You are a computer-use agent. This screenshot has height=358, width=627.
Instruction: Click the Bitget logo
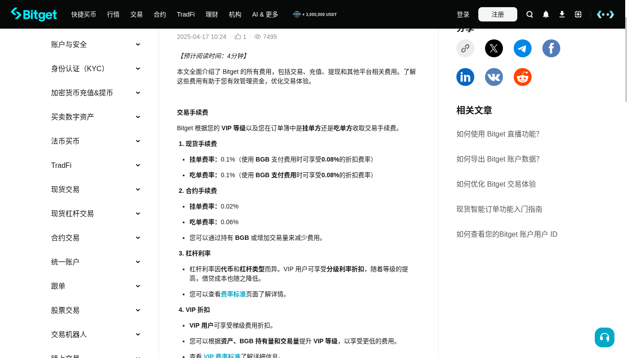coord(34,14)
